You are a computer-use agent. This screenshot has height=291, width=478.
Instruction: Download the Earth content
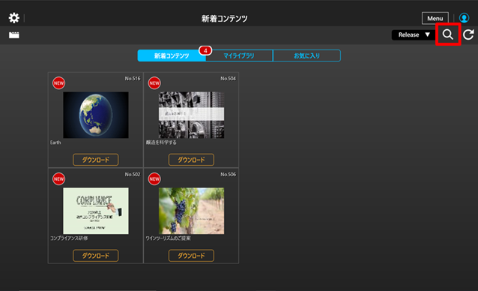point(96,160)
